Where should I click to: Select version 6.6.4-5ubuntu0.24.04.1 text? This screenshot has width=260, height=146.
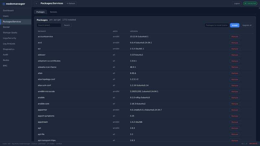click(x=141, y=43)
